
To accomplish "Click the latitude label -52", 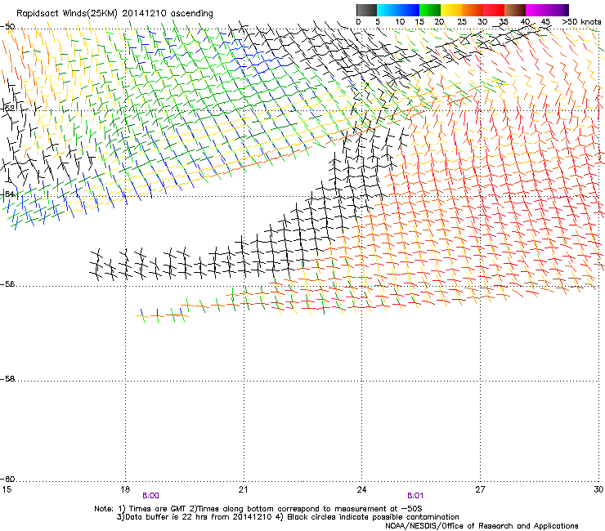I will pyautogui.click(x=8, y=109).
